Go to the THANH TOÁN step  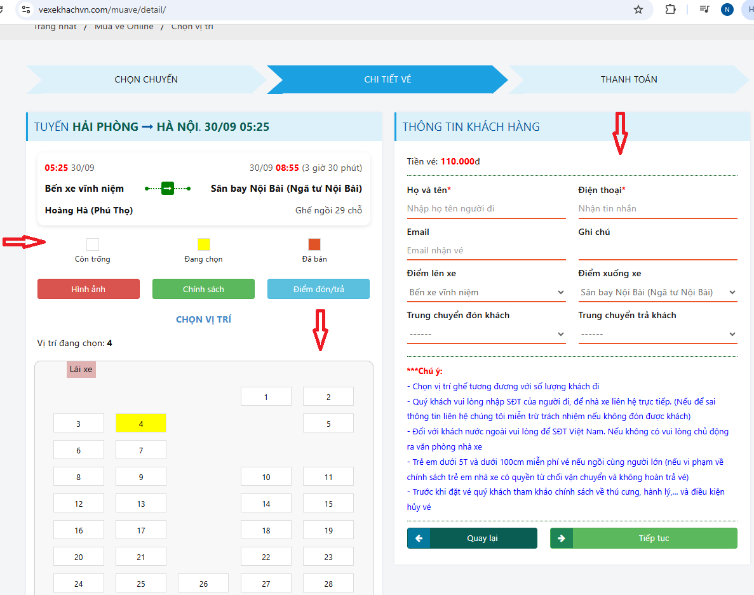629,79
